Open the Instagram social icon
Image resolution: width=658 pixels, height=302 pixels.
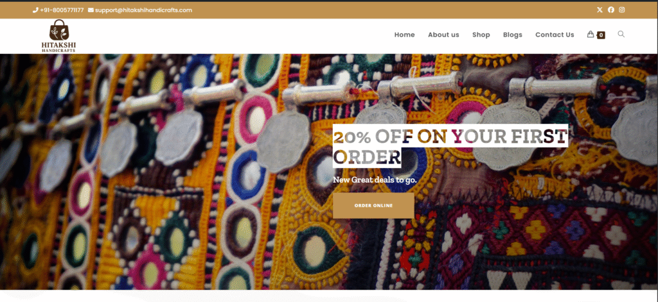[622, 10]
